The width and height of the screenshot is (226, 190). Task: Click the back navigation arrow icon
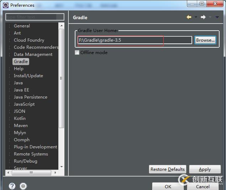coord(189,17)
